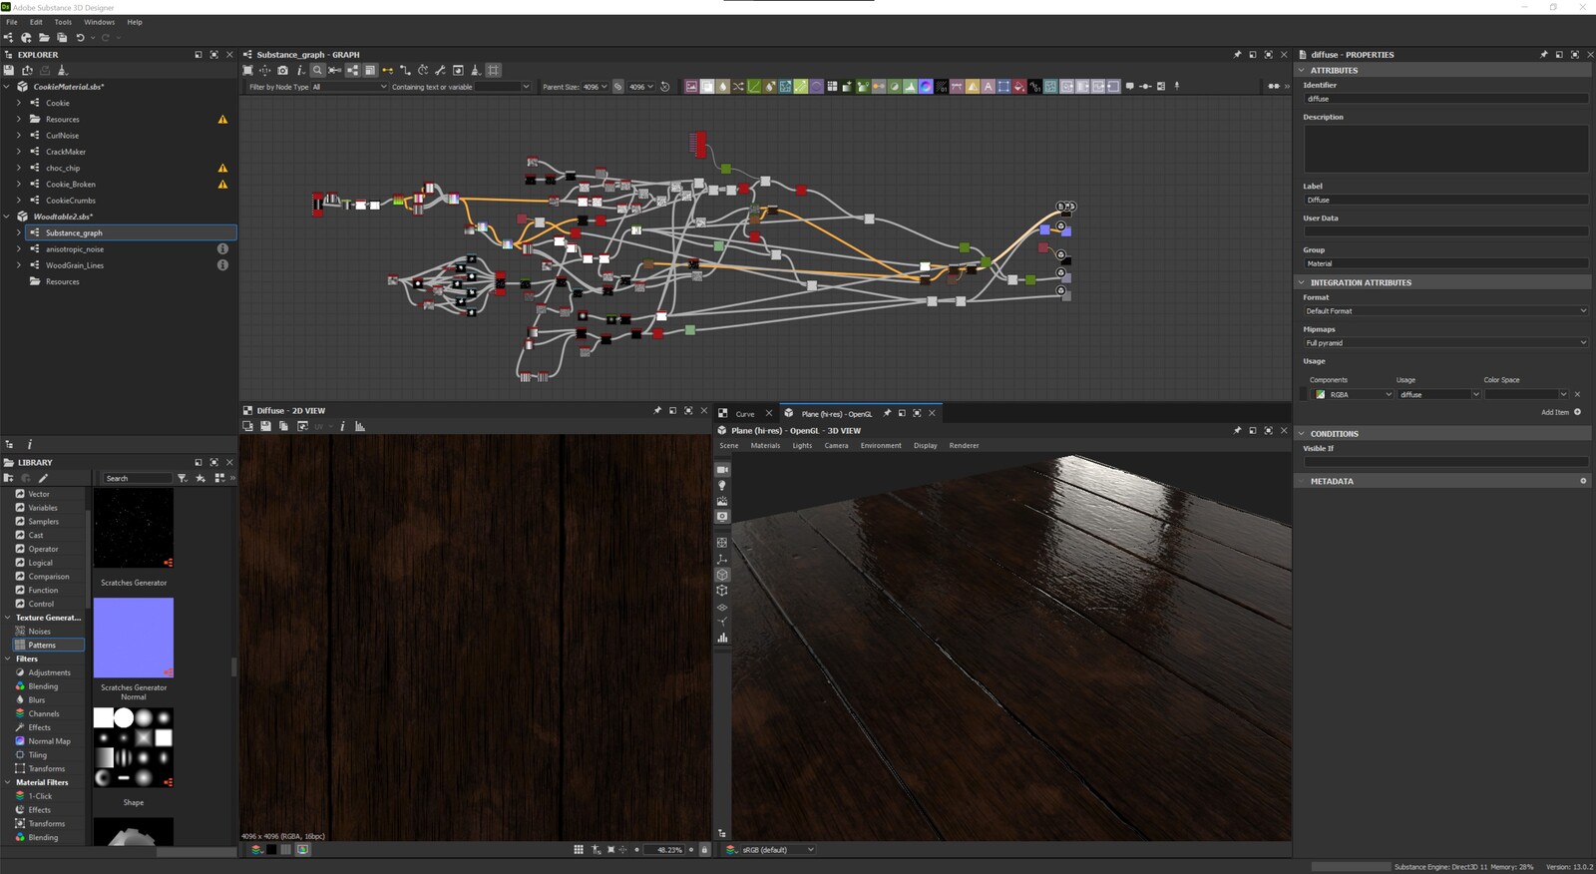Switch to the Curve tab

click(745, 414)
